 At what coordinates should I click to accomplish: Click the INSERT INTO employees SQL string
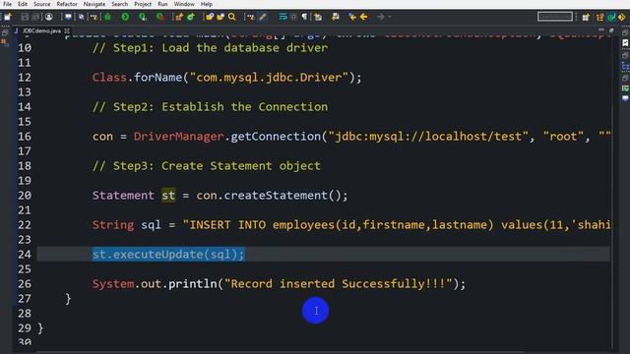coord(397,225)
